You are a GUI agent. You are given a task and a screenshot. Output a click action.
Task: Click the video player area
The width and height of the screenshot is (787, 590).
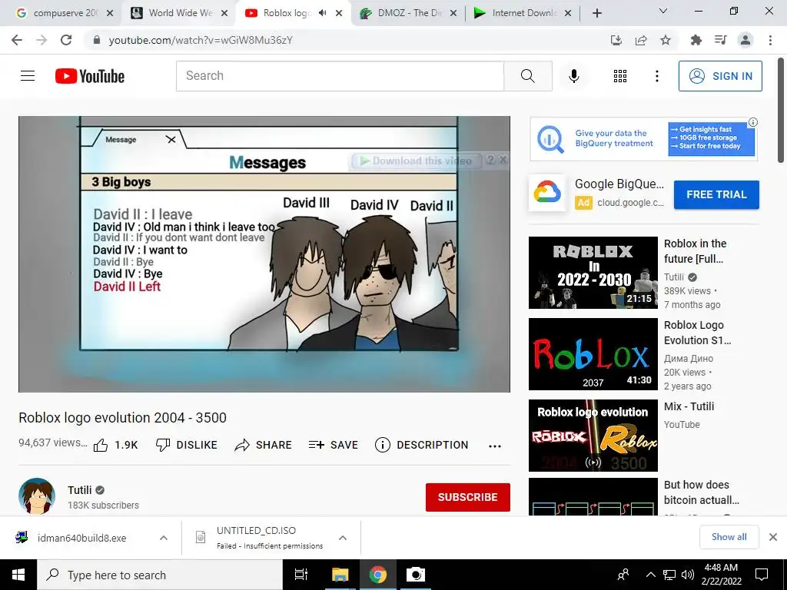coord(264,254)
